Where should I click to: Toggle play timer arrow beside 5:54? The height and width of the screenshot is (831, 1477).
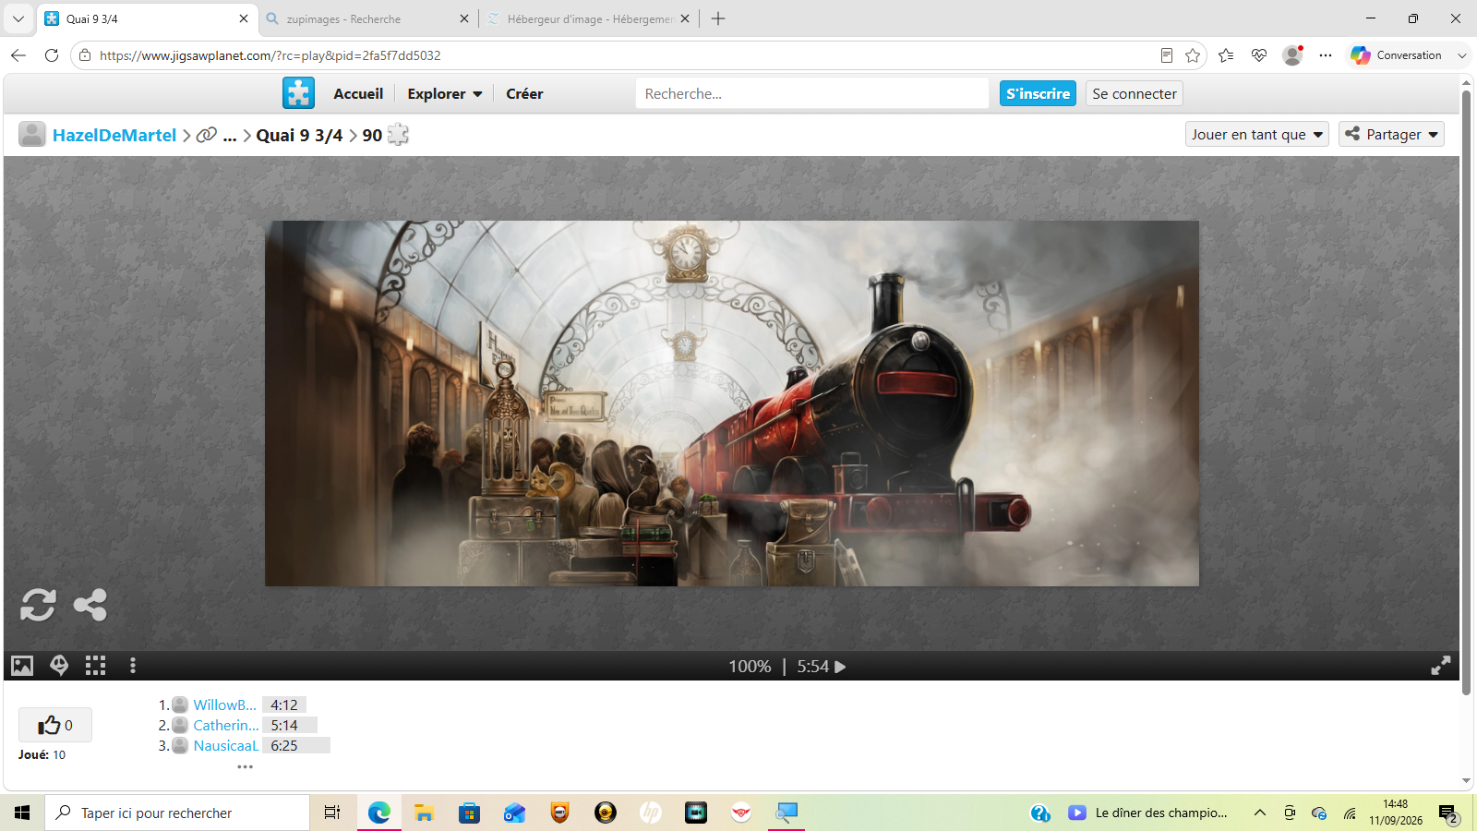841,667
